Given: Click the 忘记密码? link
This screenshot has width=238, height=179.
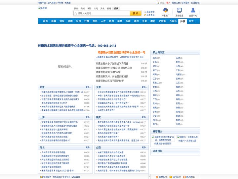Looking at the screenshot, I should (195, 3).
